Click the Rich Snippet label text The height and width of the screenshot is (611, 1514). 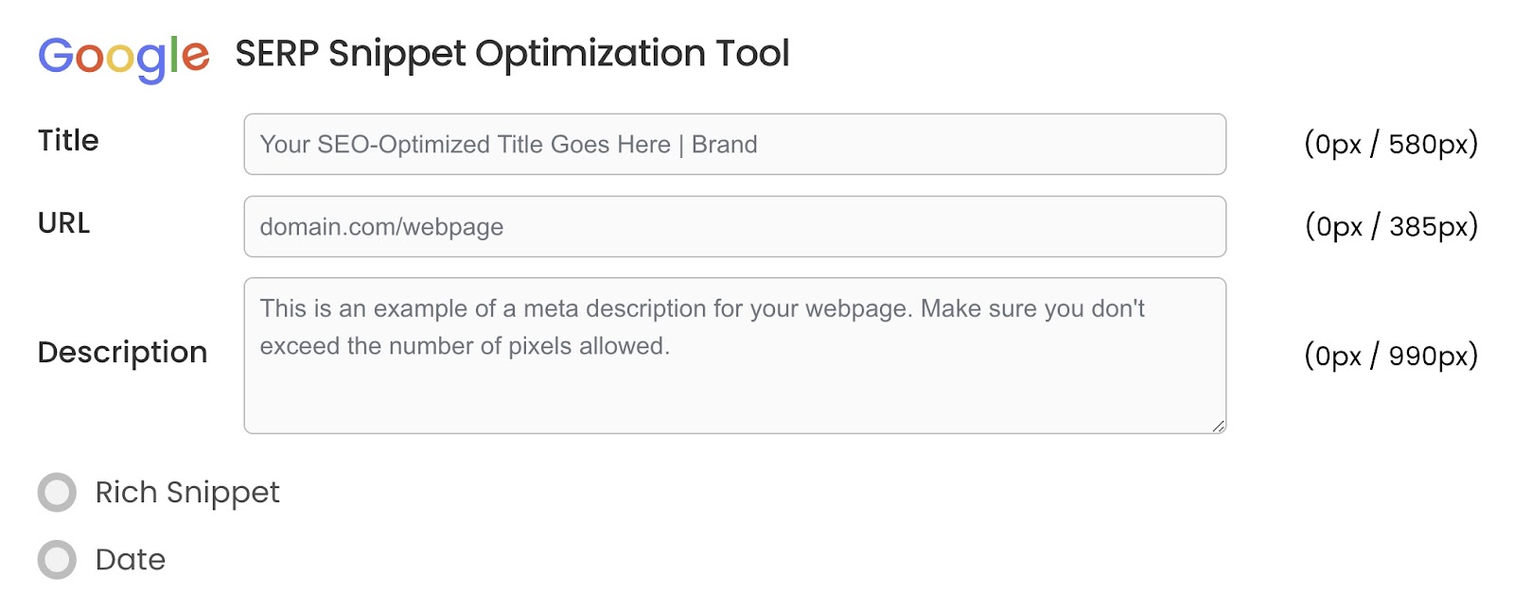point(187,493)
